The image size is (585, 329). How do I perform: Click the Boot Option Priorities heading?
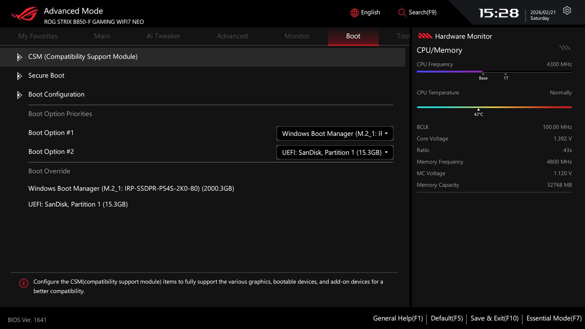click(60, 114)
